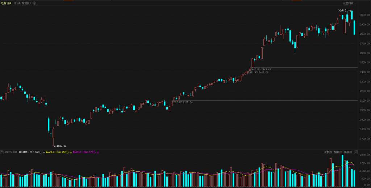The height and width of the screenshot is (188, 371).
Task: Select the 2097.02-2105.54 gap line label
Action: [x=182, y=102]
